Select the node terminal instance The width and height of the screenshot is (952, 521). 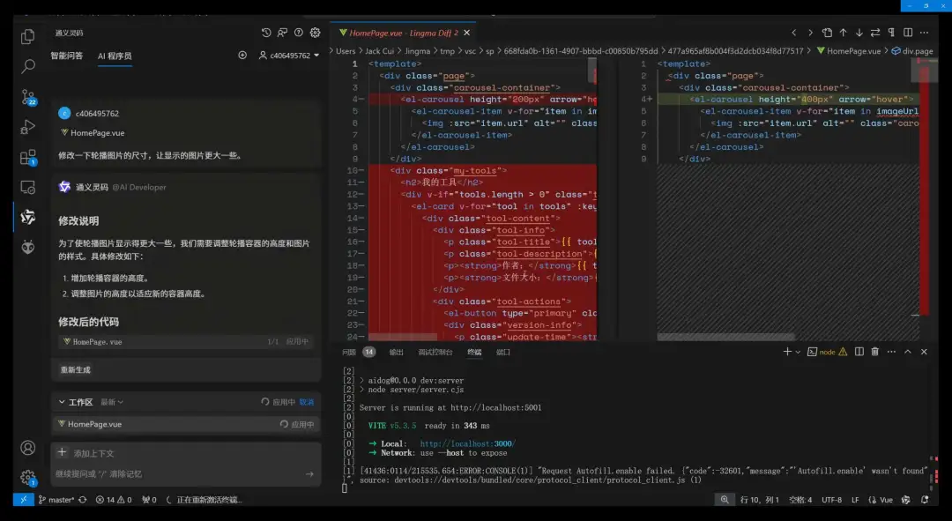coord(827,352)
